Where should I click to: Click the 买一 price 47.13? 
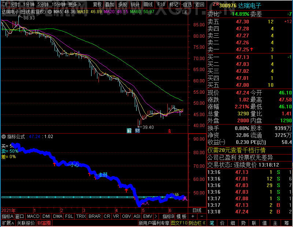242,57
